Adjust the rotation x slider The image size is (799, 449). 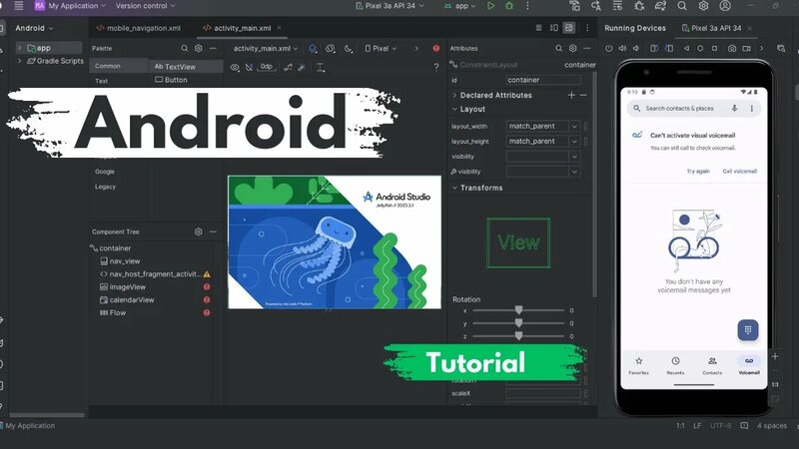coord(518,310)
